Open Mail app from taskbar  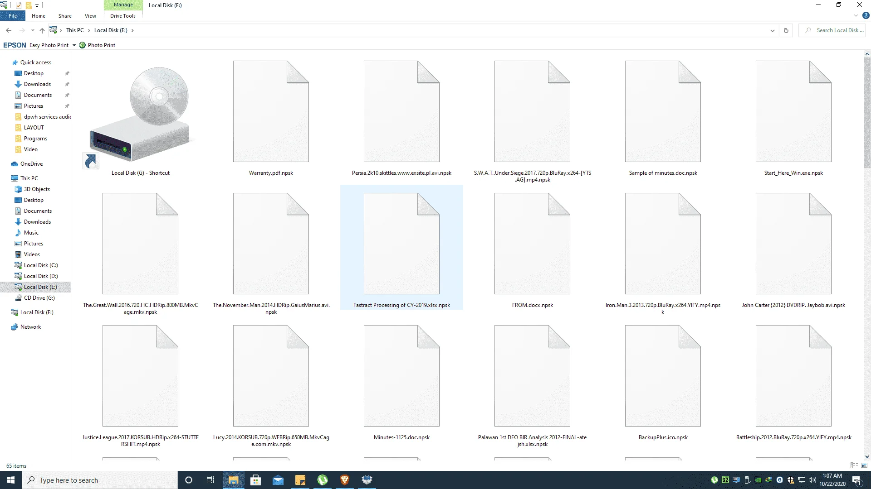[278, 480]
